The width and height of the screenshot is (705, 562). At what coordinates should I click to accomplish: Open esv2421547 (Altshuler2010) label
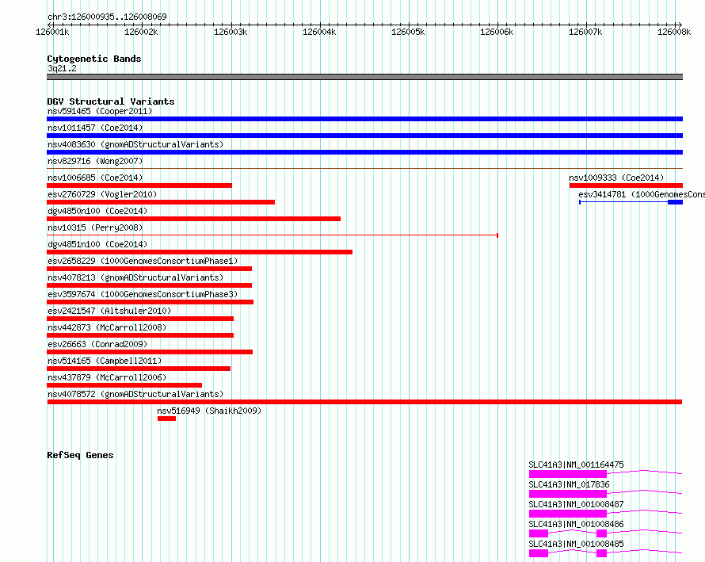point(109,311)
